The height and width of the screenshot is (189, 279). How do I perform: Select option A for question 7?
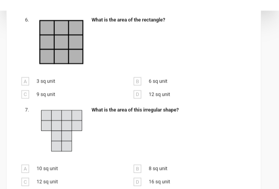25,168
